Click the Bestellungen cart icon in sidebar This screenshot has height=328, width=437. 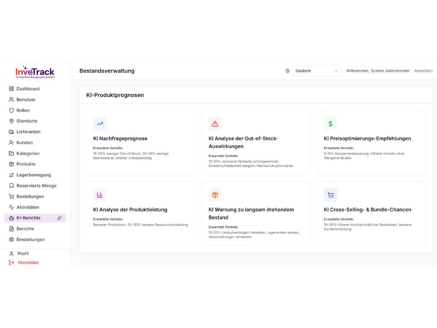point(11,197)
